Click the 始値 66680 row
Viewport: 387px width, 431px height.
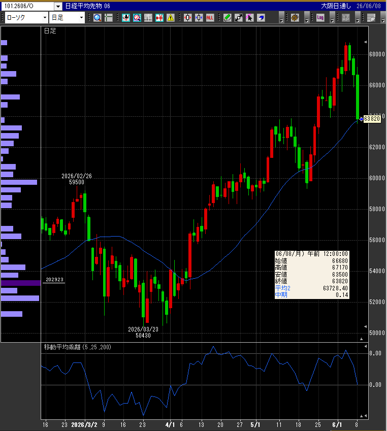(x=312, y=260)
